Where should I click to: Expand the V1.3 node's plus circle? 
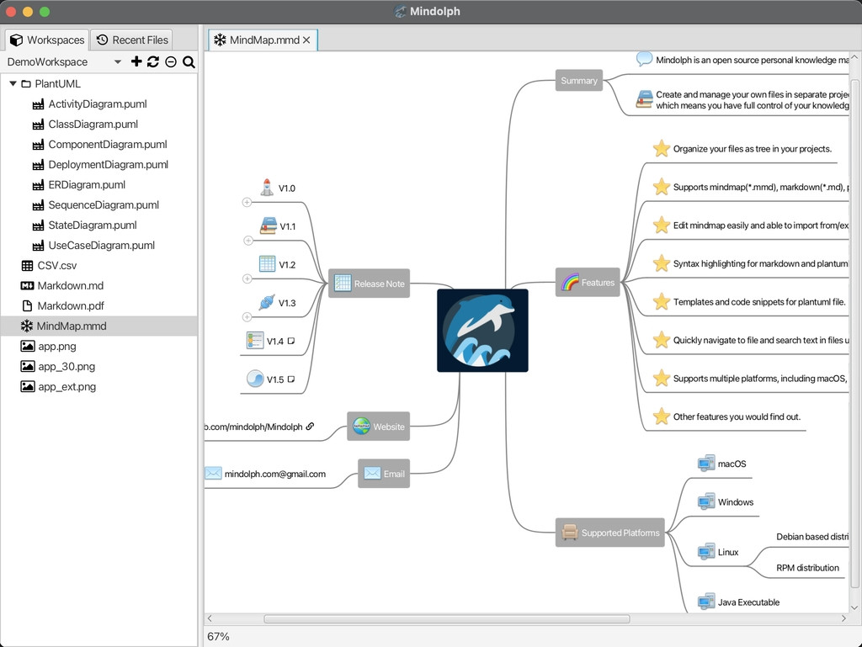[x=247, y=317]
